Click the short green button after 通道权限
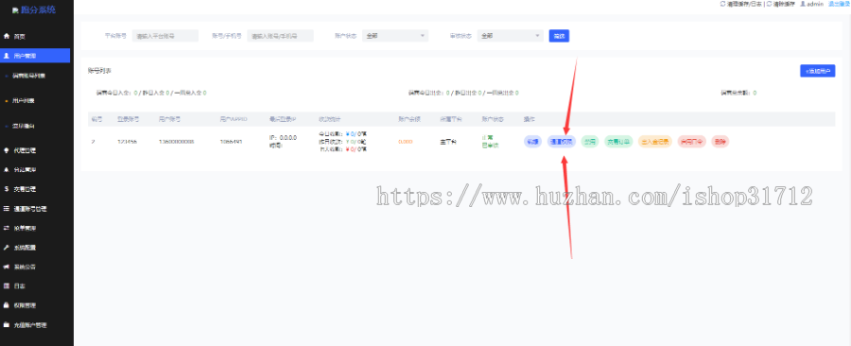 (x=590, y=142)
